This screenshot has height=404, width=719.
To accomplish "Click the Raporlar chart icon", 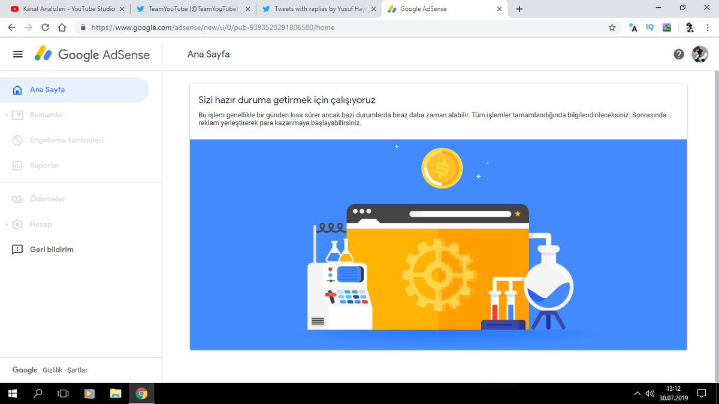I will point(17,165).
